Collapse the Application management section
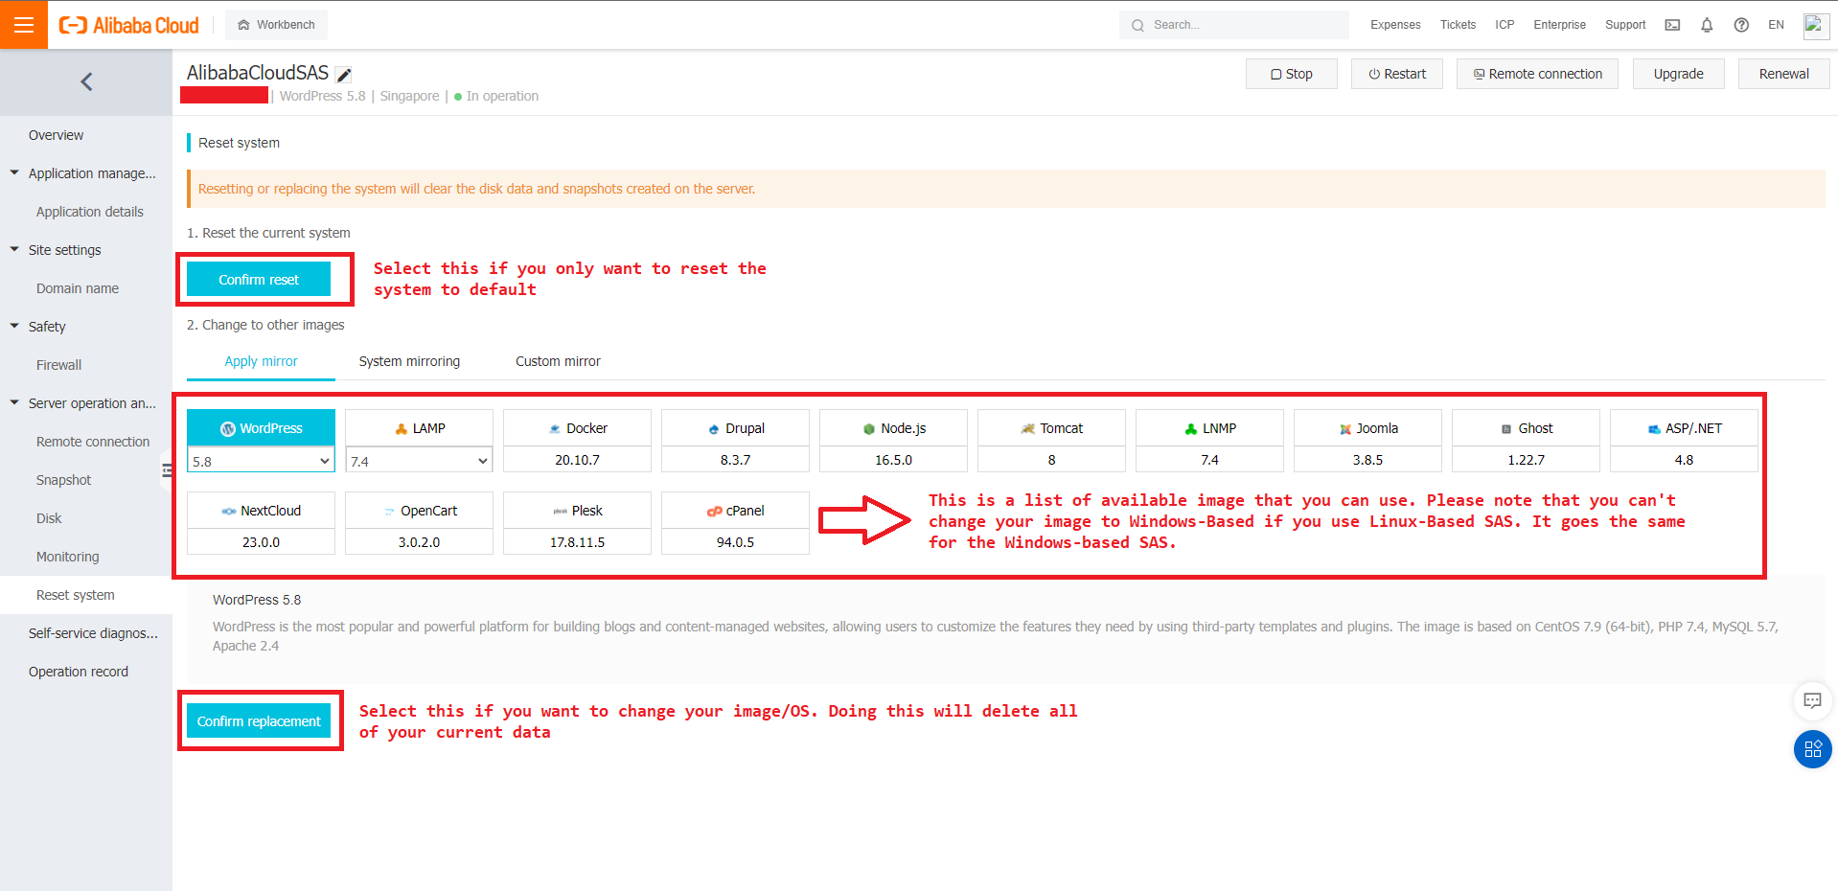The height and width of the screenshot is (891, 1838). coord(86,173)
